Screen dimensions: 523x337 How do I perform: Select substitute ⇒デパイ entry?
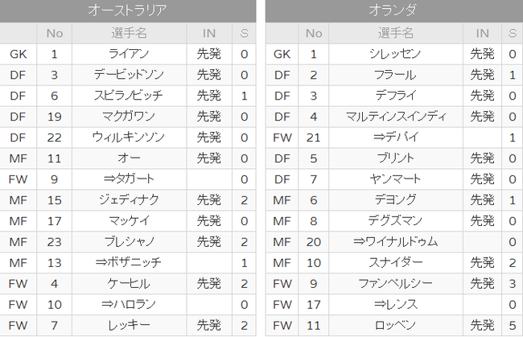(x=395, y=138)
